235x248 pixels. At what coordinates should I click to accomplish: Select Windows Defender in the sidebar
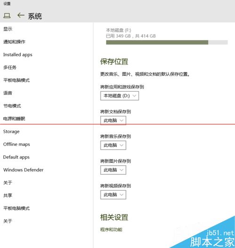(23, 170)
